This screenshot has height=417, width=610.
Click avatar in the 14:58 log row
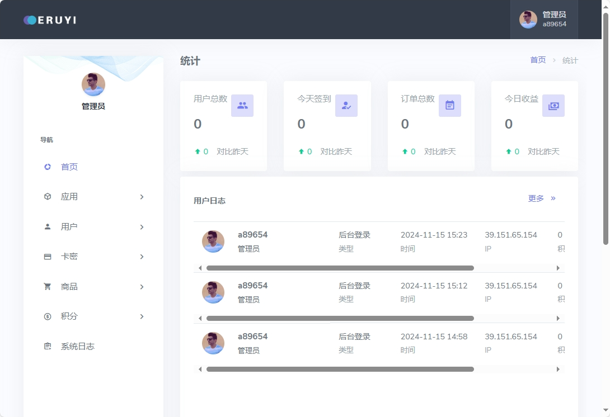[x=213, y=343]
